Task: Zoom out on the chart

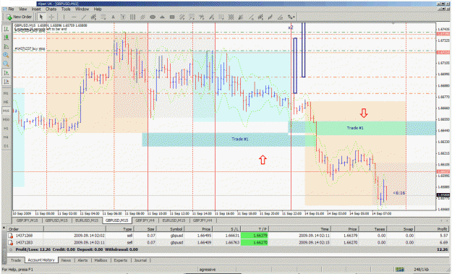Action: [6, 64]
